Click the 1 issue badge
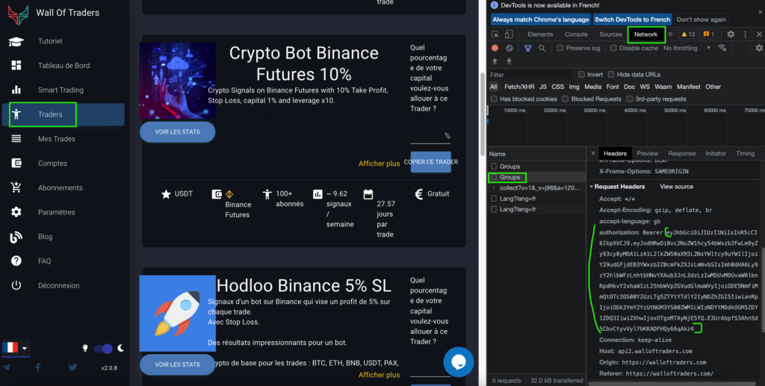 coord(709,34)
